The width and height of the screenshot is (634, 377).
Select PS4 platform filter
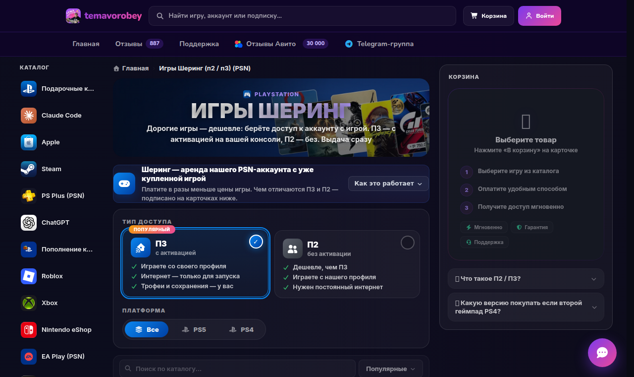[241, 329]
